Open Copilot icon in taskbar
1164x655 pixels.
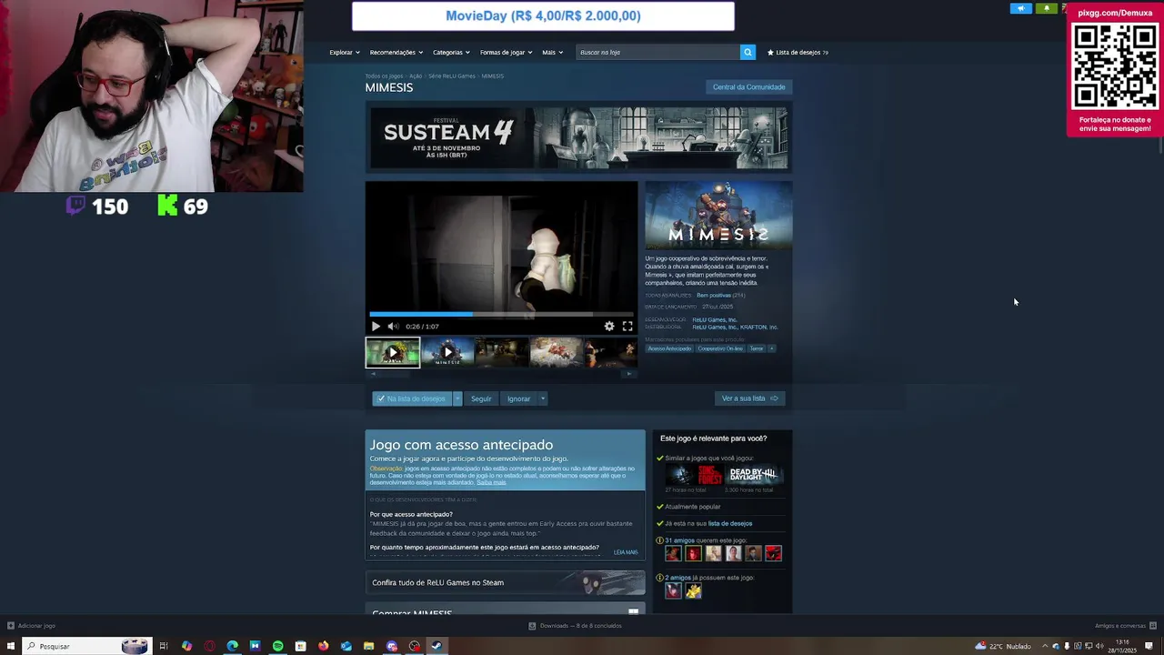click(186, 646)
